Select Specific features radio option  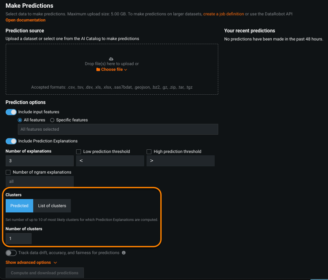pos(52,120)
